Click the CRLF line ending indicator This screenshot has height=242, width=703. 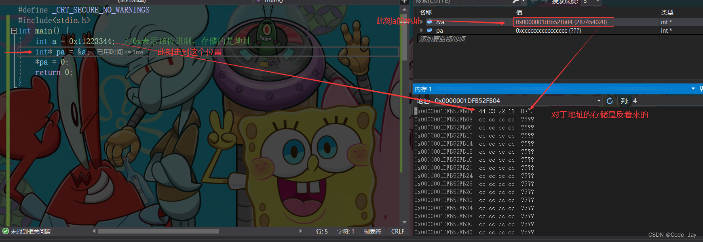tap(398, 232)
